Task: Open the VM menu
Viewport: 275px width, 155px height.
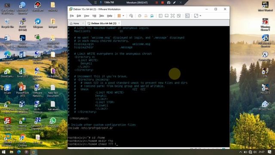Action: [x=94, y=16]
